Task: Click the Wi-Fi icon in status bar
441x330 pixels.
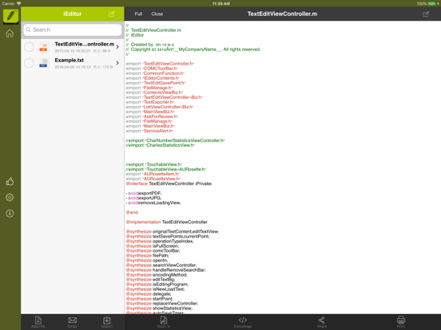Action: (x=18, y=3)
